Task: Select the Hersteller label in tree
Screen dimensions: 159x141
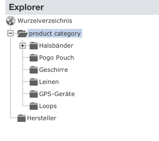Action: [42, 118]
